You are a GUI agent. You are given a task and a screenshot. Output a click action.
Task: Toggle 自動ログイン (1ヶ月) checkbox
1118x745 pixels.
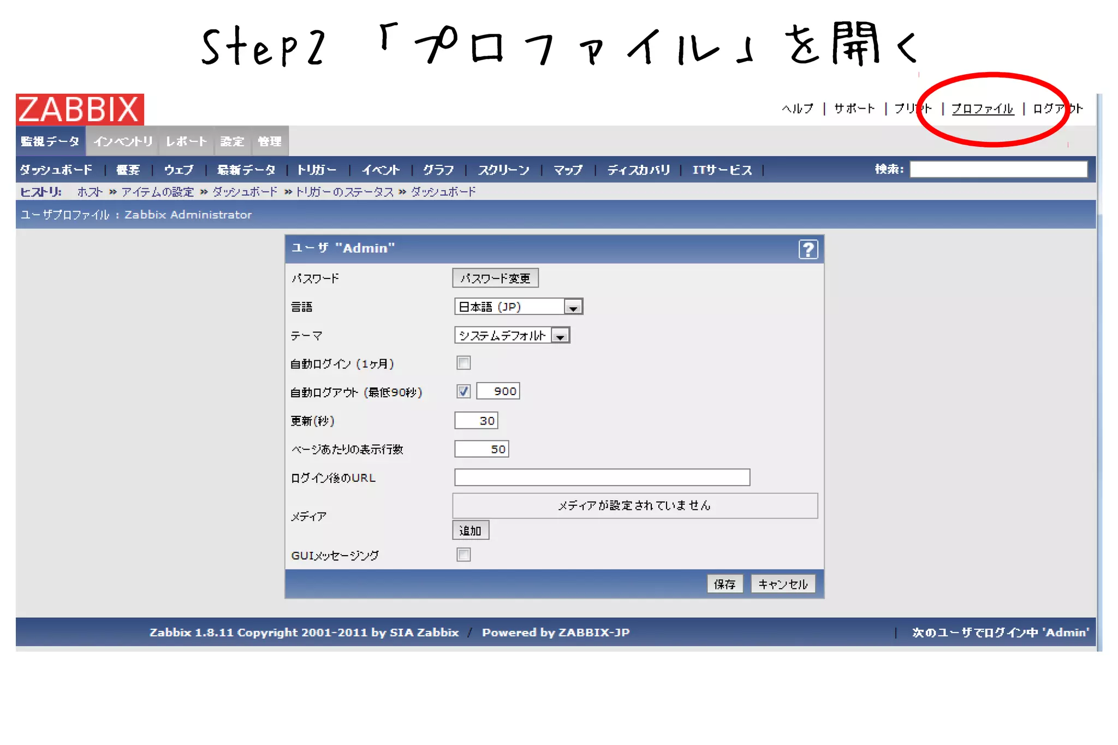tap(463, 363)
